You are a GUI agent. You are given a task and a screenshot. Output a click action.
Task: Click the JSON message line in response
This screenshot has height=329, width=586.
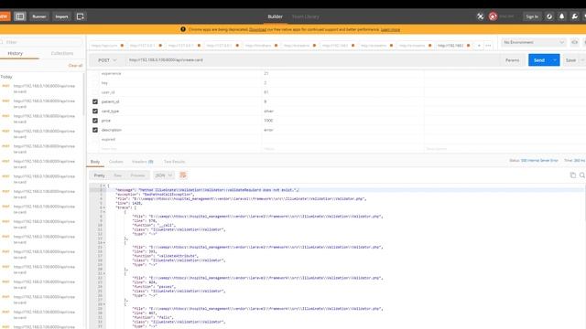click(x=208, y=190)
